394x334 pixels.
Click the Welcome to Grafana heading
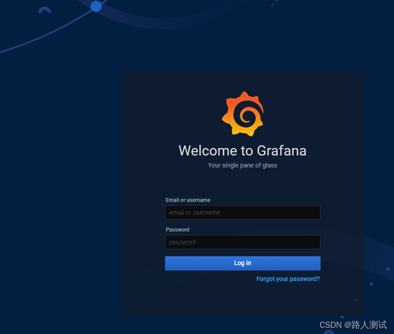pyautogui.click(x=243, y=151)
